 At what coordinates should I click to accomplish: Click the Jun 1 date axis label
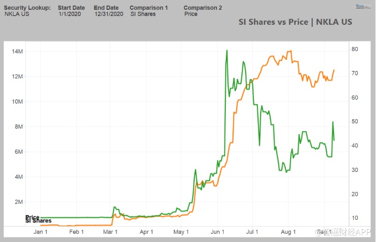pyautogui.click(x=217, y=232)
